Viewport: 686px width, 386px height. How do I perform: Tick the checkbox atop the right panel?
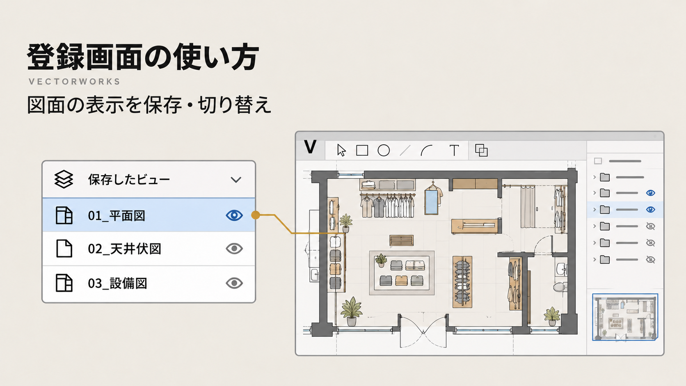(598, 161)
